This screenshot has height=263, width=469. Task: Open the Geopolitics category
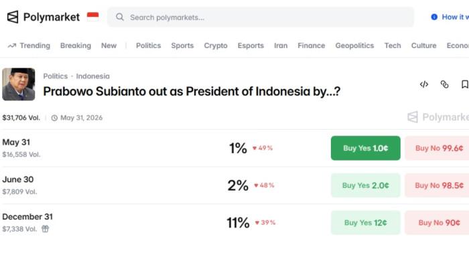point(354,46)
